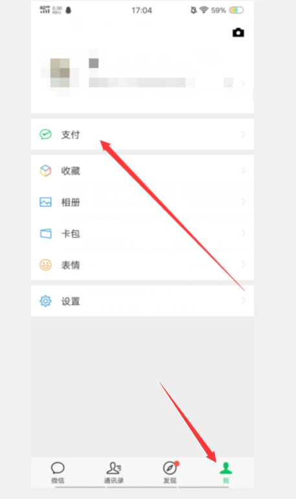296x499 pixels.
Task: Tap the 表情 smiley face icon
Action: point(45,265)
